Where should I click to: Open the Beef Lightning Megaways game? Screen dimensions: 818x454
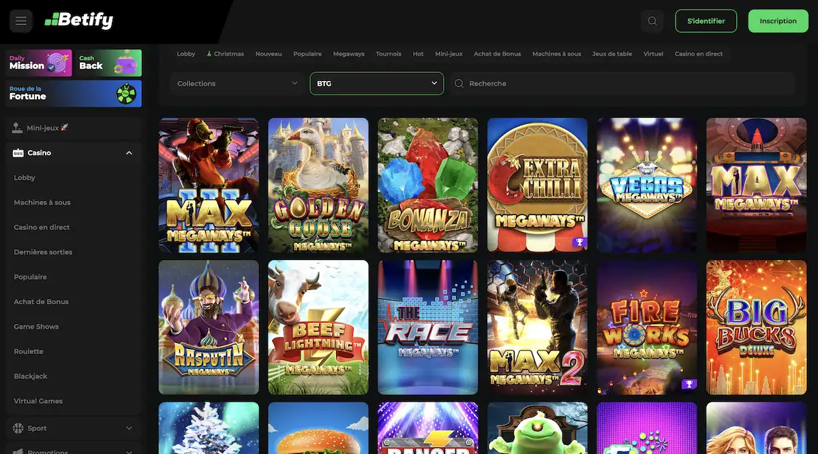(318, 327)
